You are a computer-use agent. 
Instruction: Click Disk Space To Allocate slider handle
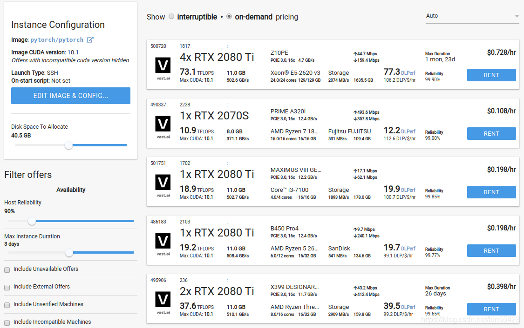[x=68, y=145]
